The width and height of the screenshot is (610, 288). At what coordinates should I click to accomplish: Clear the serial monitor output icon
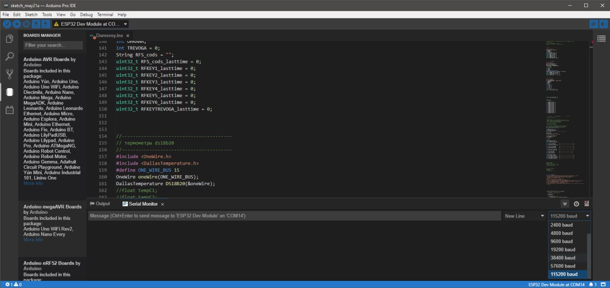587,204
